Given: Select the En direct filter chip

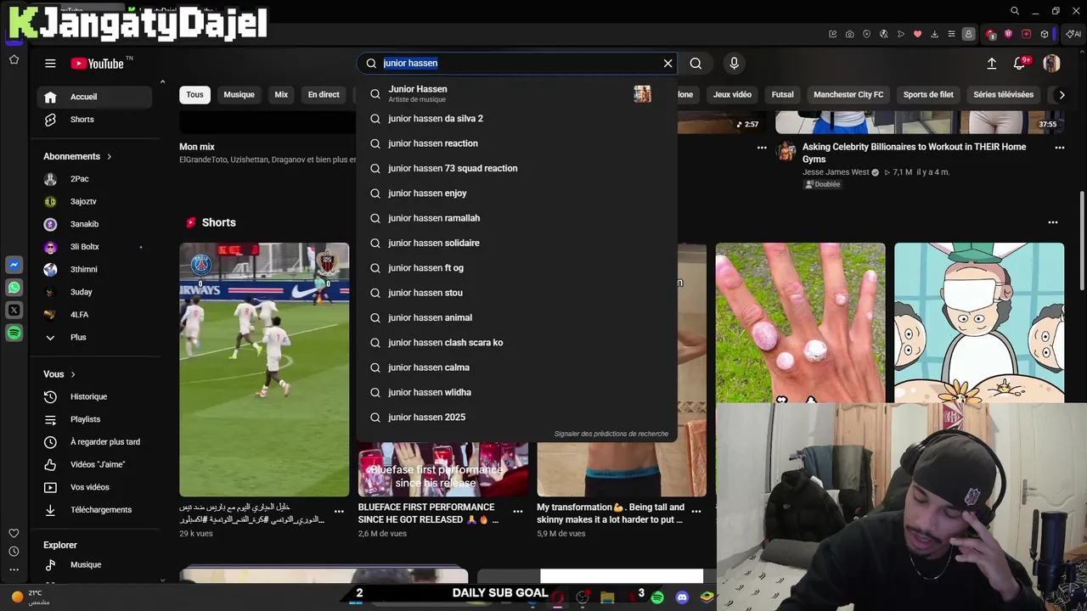Looking at the screenshot, I should pos(324,95).
